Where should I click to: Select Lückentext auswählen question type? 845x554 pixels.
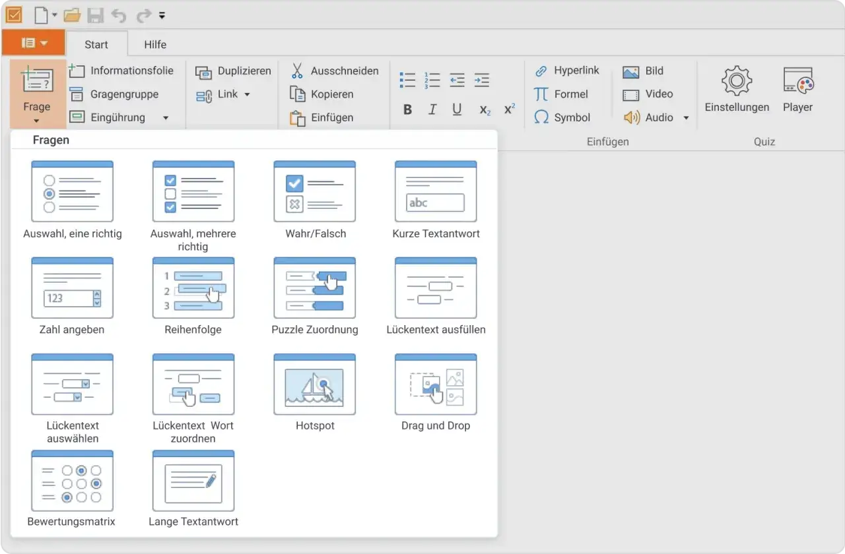coord(73,398)
